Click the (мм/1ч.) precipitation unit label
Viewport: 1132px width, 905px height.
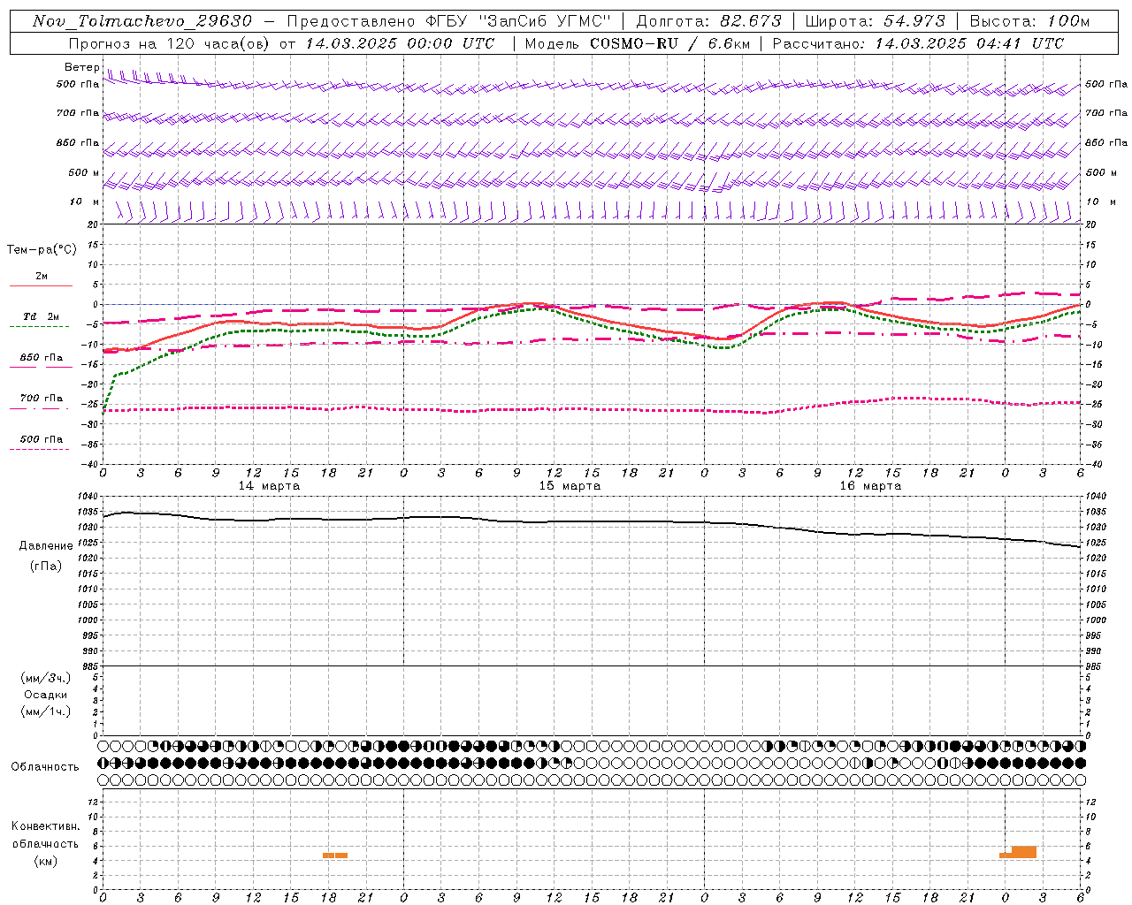(46, 711)
